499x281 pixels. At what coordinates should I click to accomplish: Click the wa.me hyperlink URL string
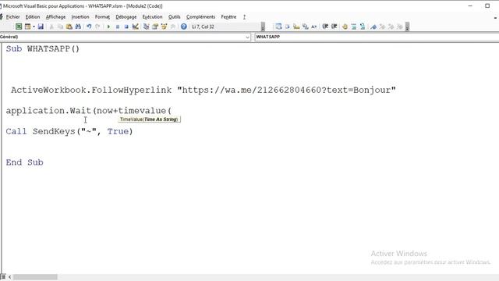tap(286, 90)
